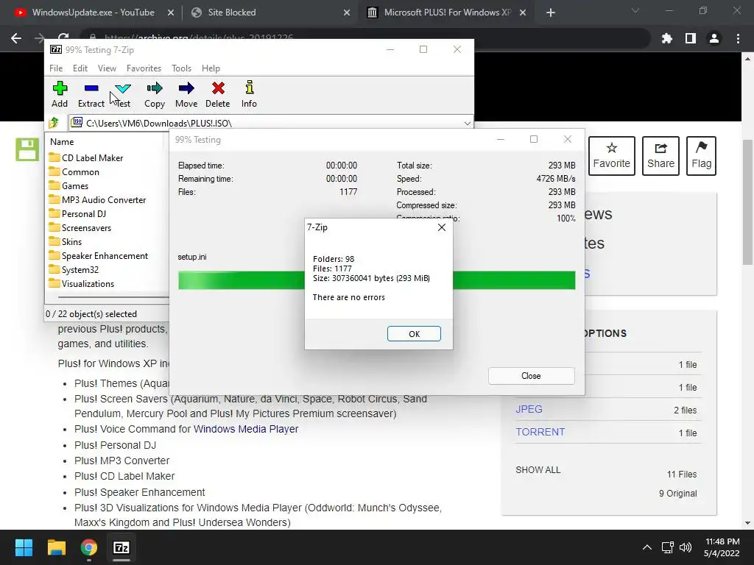Click the green floppy disk software icon
Image resolution: width=754 pixels, height=565 pixels.
point(27,149)
